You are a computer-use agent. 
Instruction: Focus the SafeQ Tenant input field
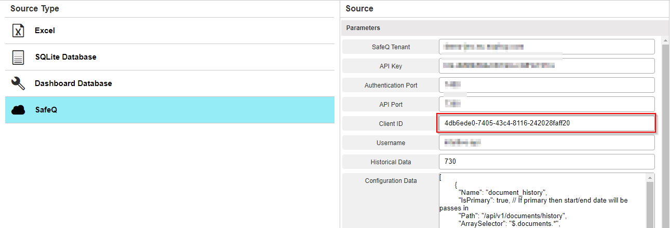click(x=547, y=47)
